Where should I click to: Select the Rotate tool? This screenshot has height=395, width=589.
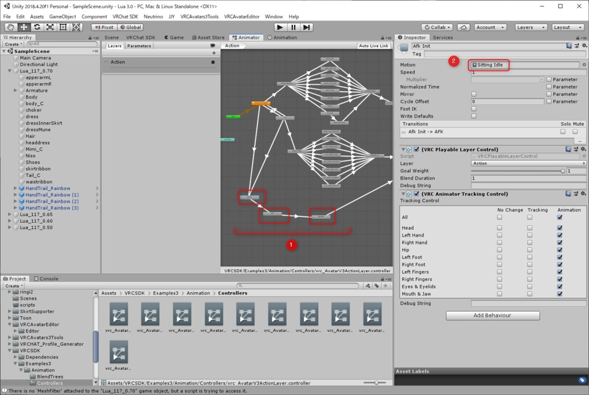(x=37, y=27)
